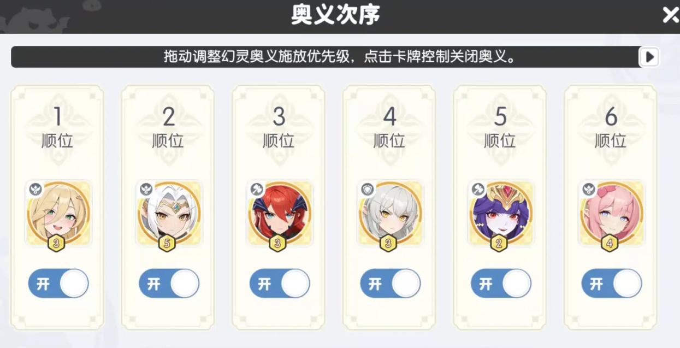This screenshot has height=348, width=680.
Task: Expand the hint bar with play arrow
Action: pos(649,56)
